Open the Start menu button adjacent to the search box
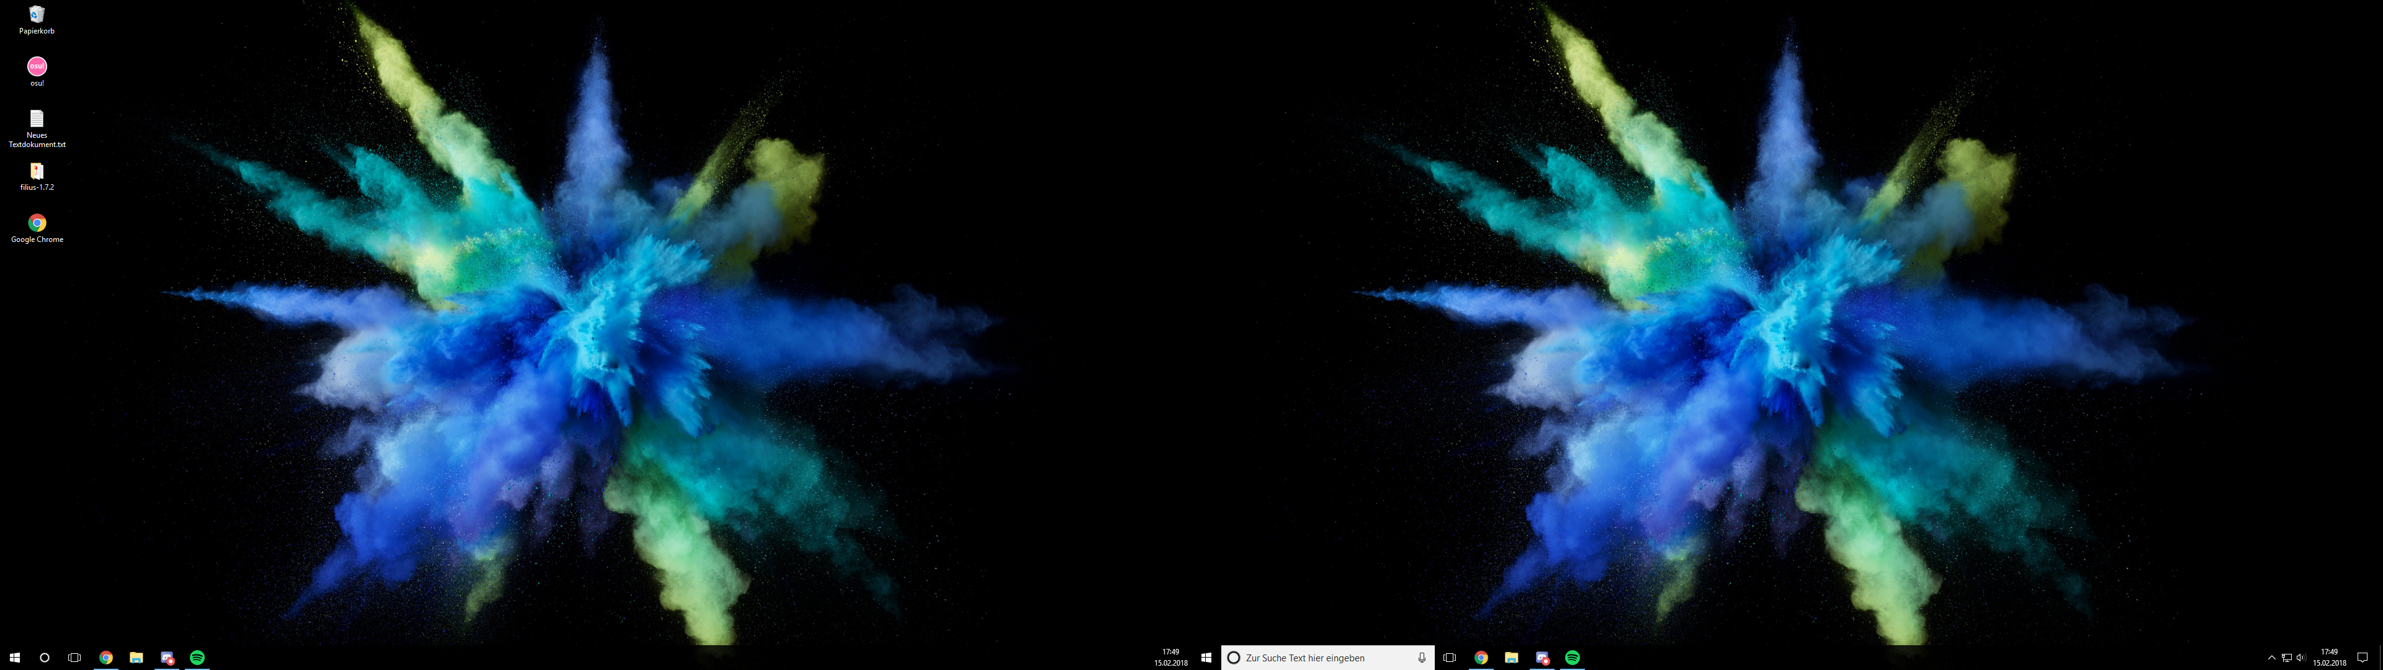 pos(1206,658)
